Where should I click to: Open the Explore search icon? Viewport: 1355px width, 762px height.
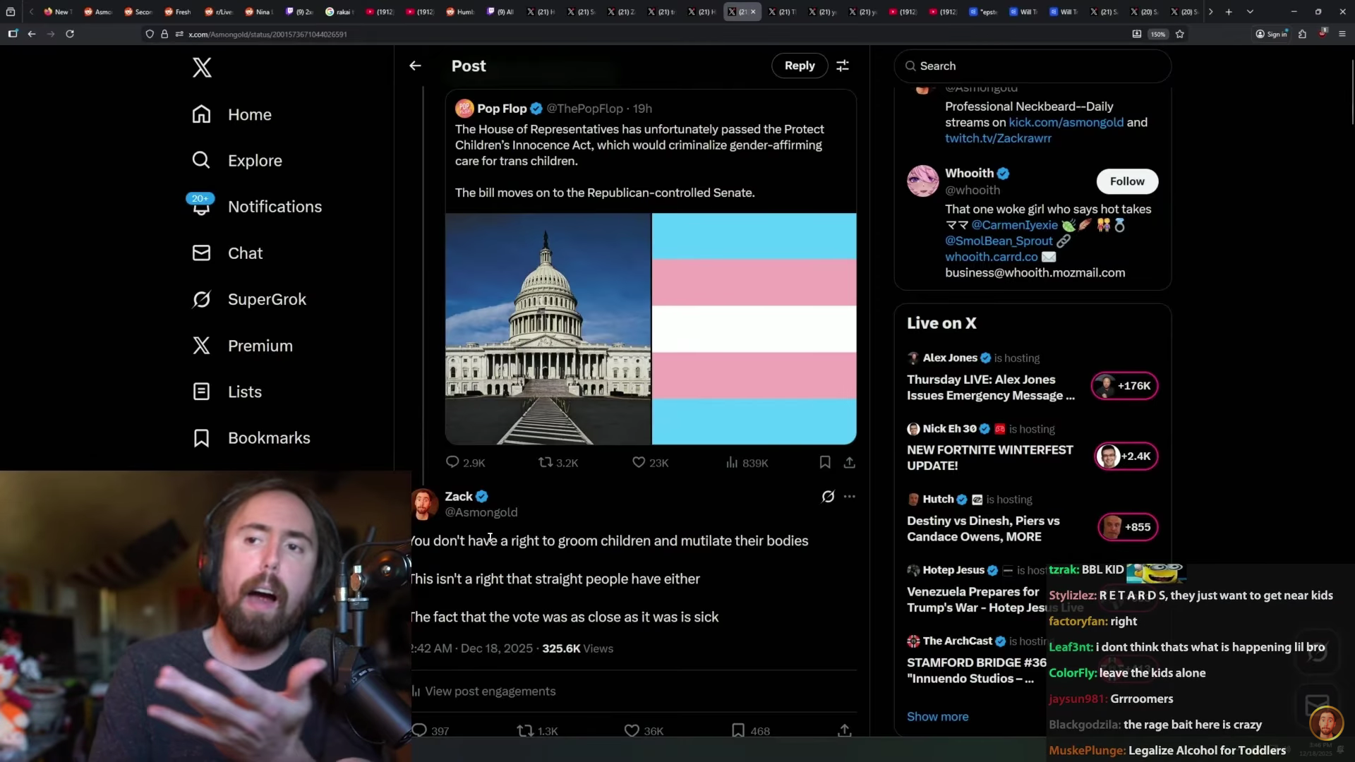pos(201,160)
